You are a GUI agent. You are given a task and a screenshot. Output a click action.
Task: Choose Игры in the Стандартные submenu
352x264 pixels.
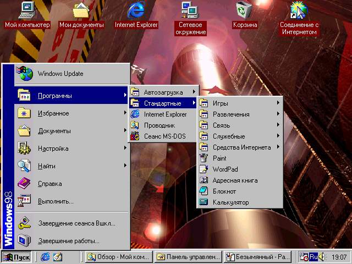240,103
